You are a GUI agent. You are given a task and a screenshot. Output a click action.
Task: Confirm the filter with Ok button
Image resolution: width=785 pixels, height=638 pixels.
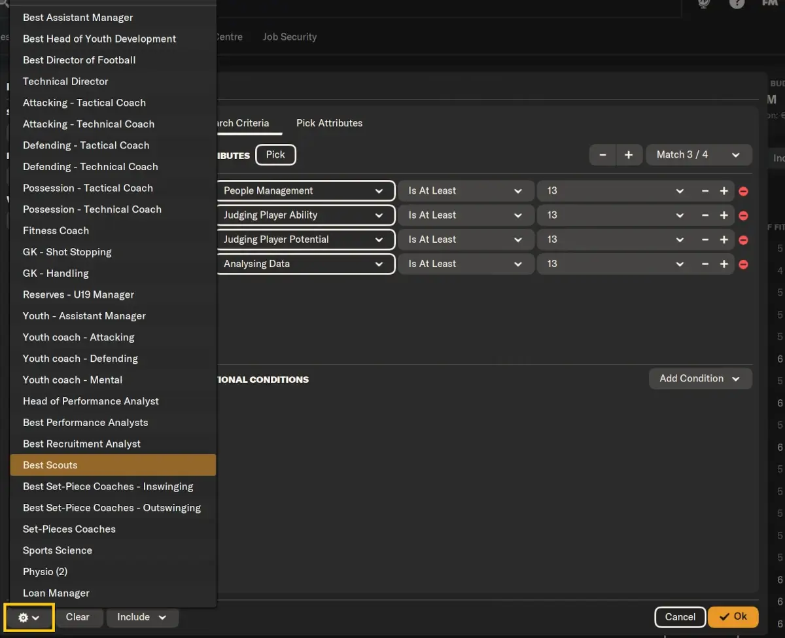pyautogui.click(x=733, y=616)
